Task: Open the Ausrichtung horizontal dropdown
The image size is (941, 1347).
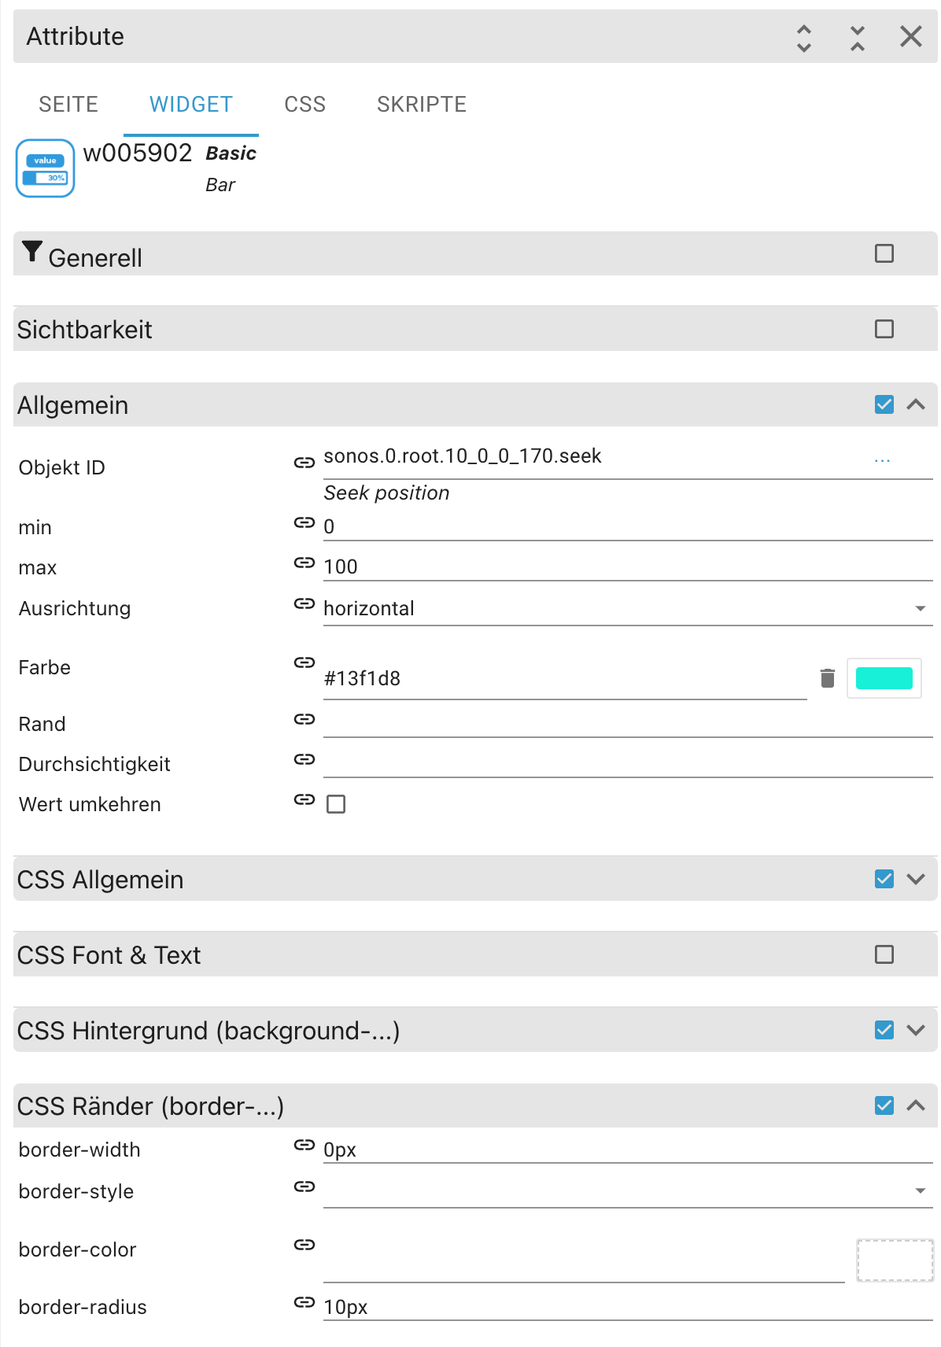Action: click(627, 608)
